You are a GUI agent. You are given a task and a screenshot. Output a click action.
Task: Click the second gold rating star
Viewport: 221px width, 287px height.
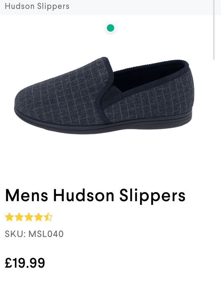pyautogui.click(x=19, y=217)
